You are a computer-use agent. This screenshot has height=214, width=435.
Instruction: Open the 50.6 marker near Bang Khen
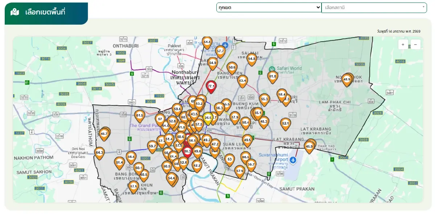click(232, 68)
